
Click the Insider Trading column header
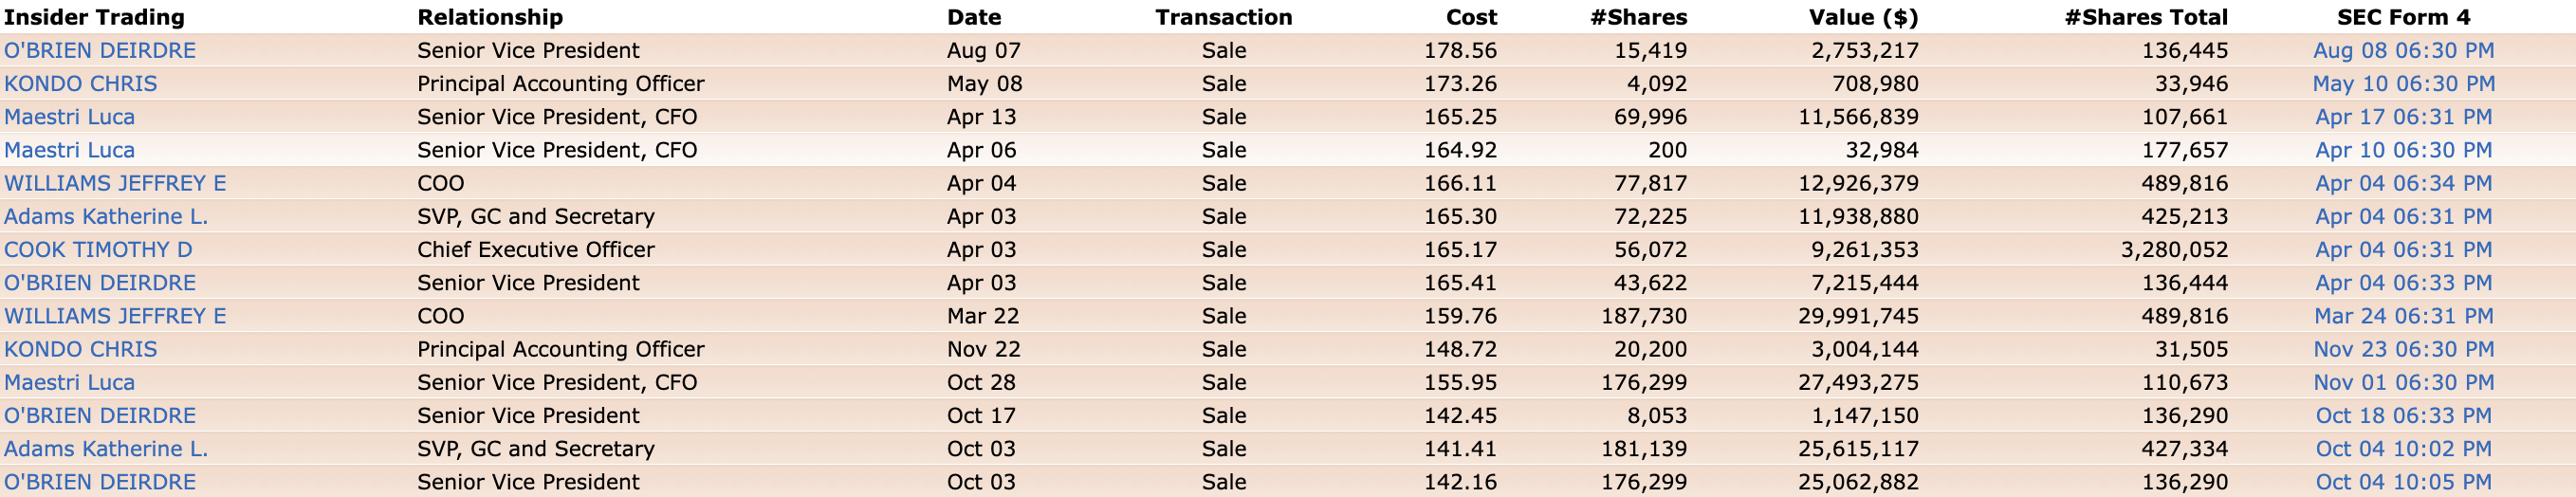pyautogui.click(x=94, y=17)
